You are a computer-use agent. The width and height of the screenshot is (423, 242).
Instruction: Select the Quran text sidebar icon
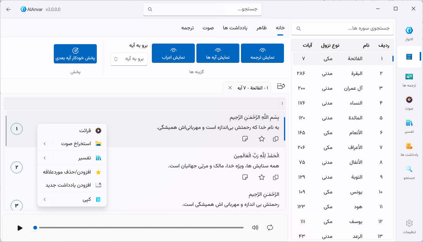coord(409,57)
